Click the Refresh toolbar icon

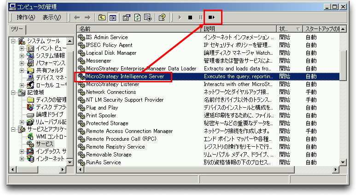pyautogui.click(x=137, y=17)
